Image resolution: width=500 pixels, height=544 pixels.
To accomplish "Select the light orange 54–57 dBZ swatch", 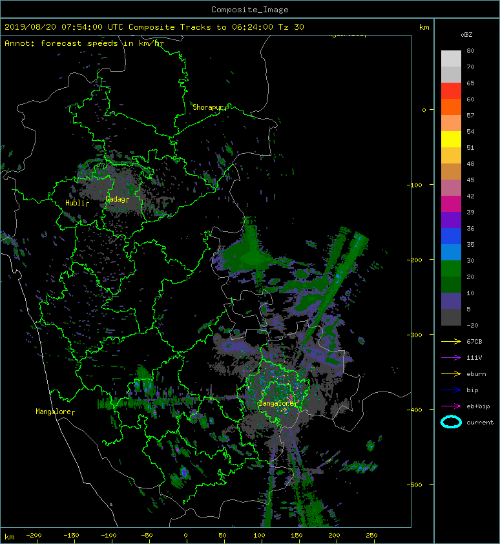I will coord(451,123).
